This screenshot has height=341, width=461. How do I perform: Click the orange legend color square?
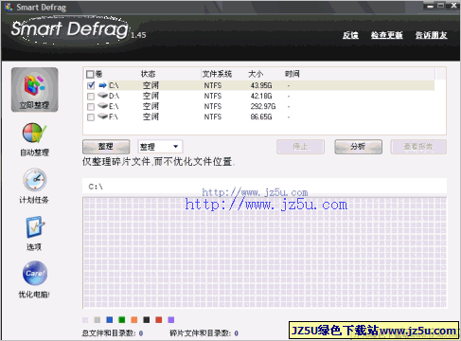point(134,320)
